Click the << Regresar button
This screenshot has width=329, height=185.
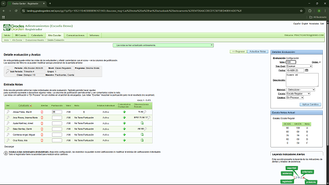(239, 51)
